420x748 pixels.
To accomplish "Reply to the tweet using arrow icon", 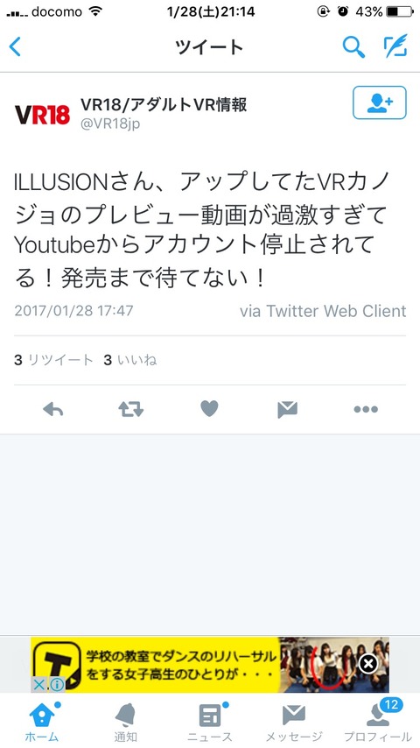I will (x=52, y=409).
